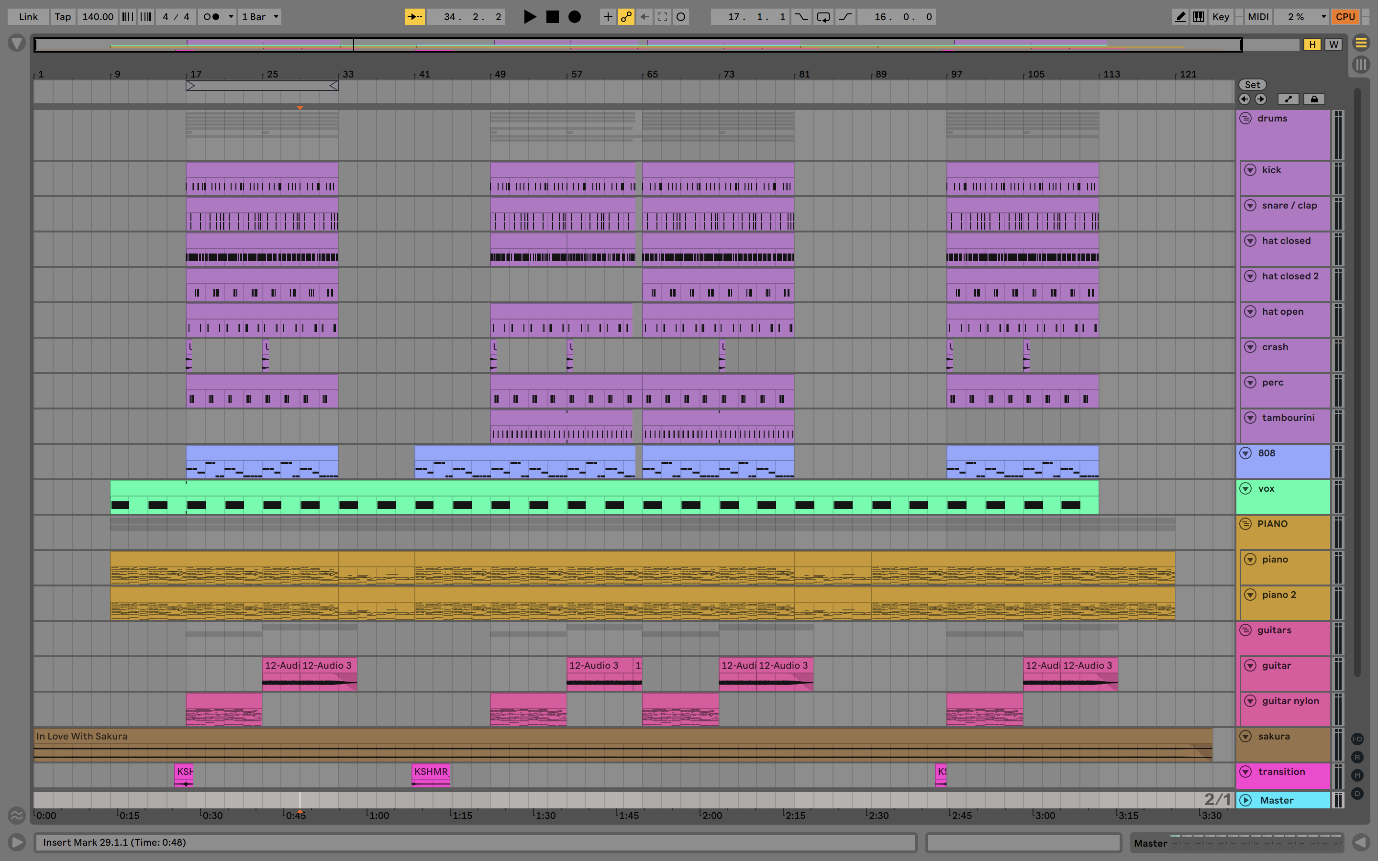Toggle Info View bottom-left triangle icon
This screenshot has width=1378, height=861.
click(17, 842)
